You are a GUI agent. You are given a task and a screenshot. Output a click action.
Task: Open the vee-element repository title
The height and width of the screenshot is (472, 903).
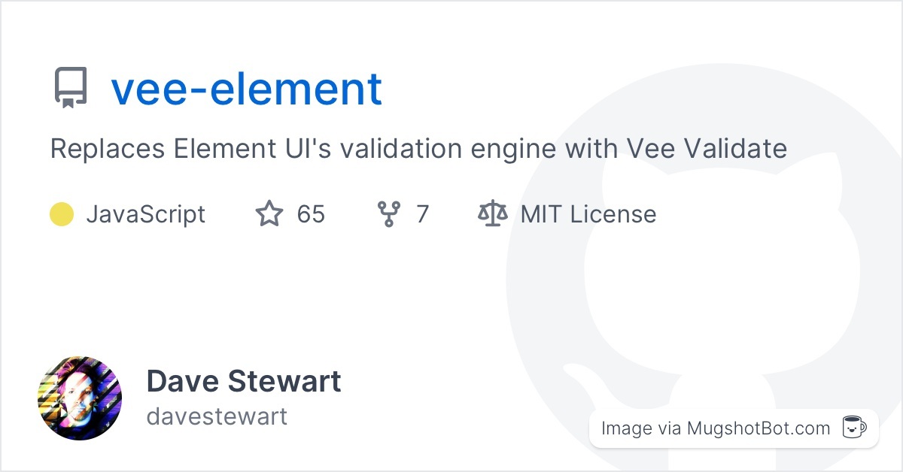247,88
